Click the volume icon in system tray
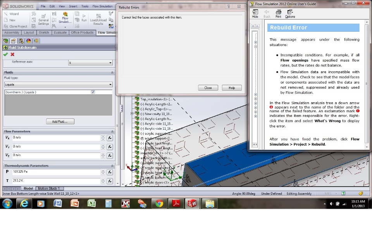Image resolution: width=372 pixels, height=235 pixels. (331, 204)
